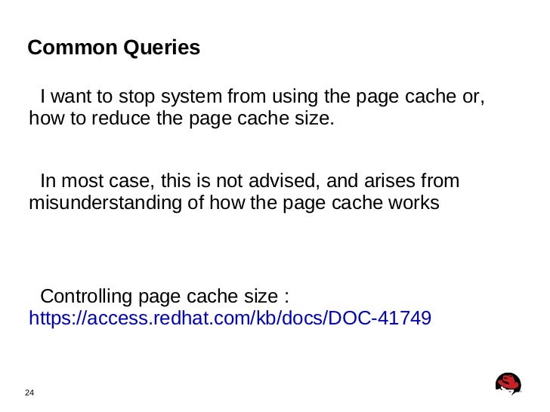This screenshot has height=412, width=550.
Task: Click the word 'misunderstanding' in the paragraph
Action: [105, 203]
